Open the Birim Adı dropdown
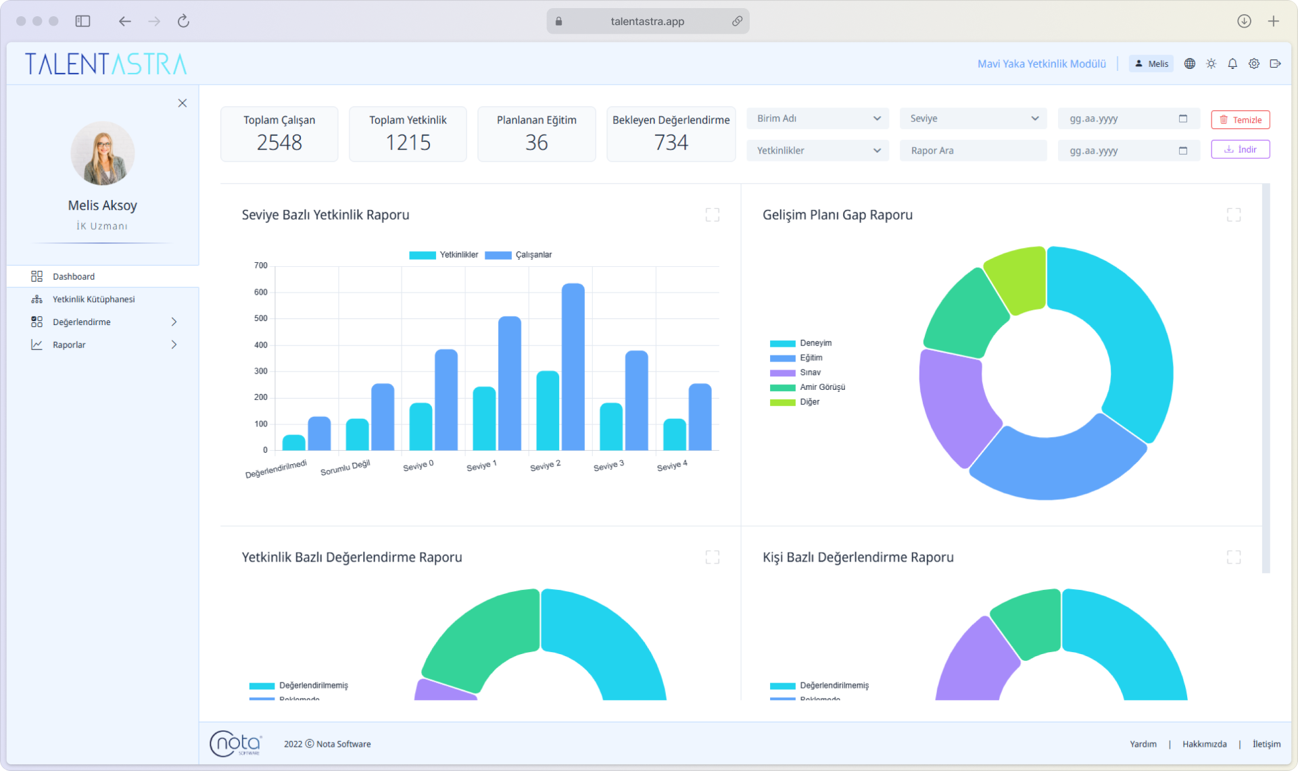 click(817, 118)
